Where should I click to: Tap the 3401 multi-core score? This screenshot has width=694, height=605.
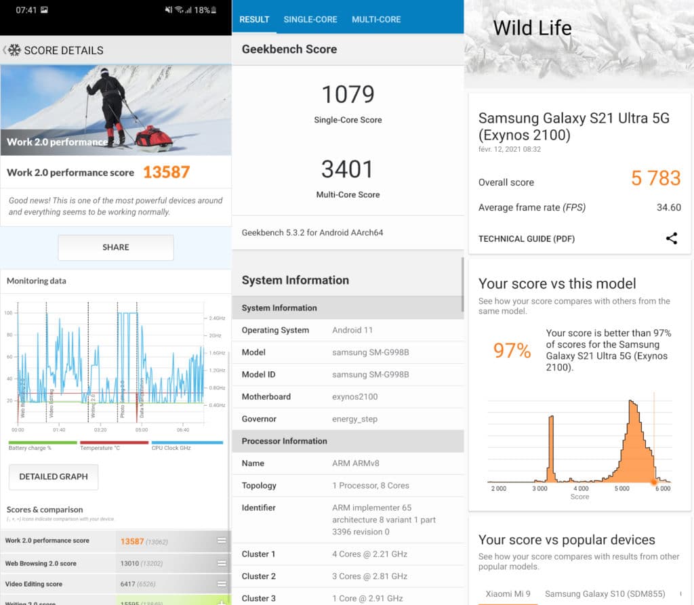348,169
